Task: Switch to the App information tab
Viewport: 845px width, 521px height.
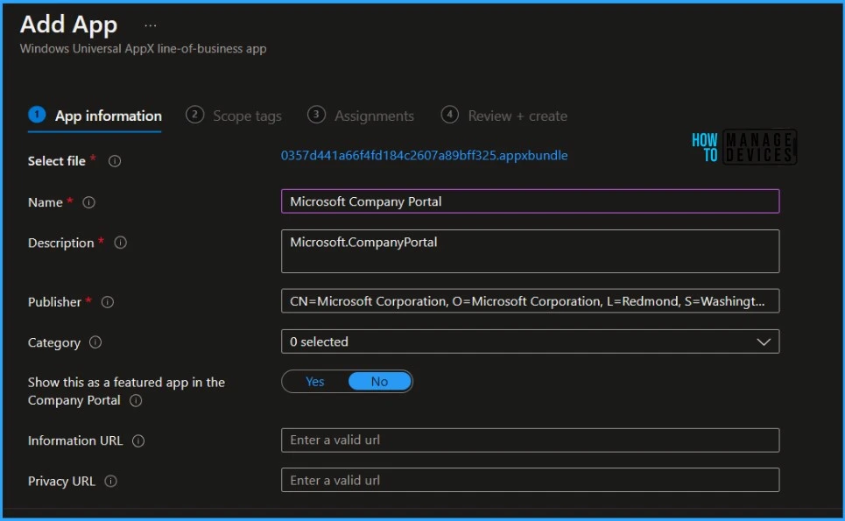Action: pyautogui.click(x=95, y=116)
